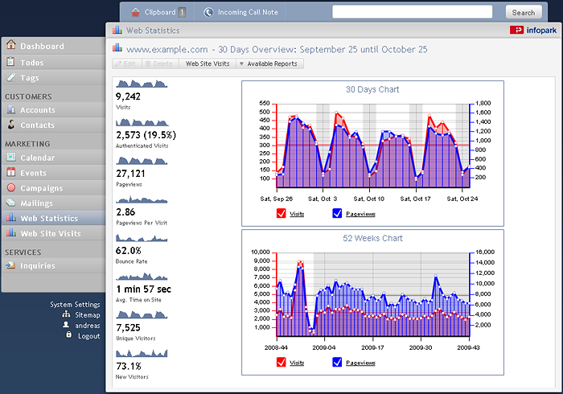Click the Mailings envelope icon
The width and height of the screenshot is (563, 394).
(x=11, y=203)
